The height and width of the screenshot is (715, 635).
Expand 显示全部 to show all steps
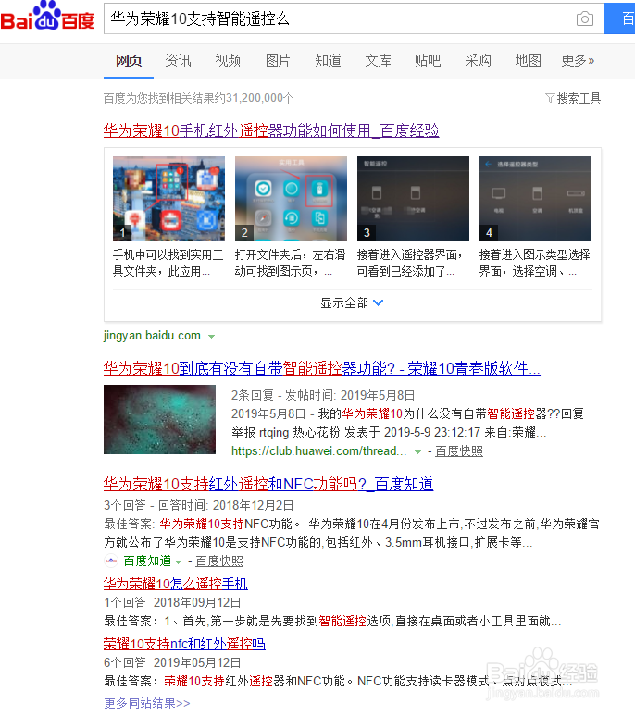coord(352,302)
